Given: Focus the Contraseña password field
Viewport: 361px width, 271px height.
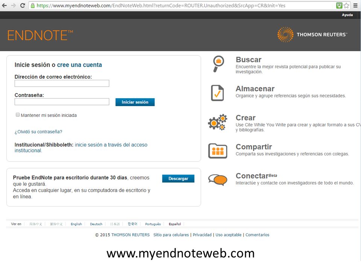Looking at the screenshot, I should pyautogui.click(x=62, y=102).
